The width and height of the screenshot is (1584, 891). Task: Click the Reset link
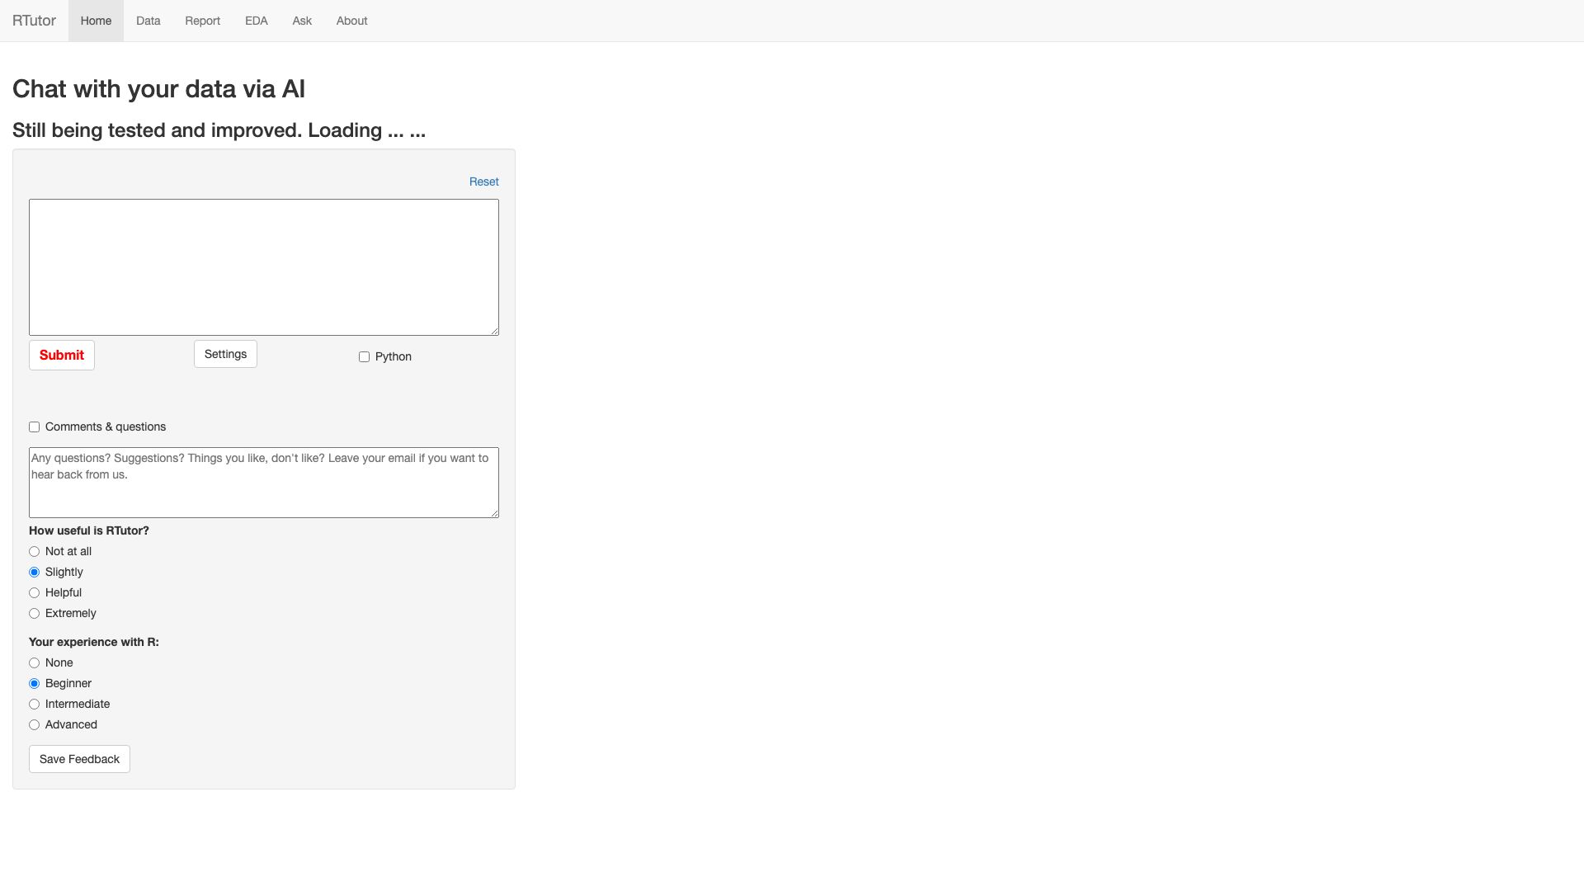coord(483,181)
